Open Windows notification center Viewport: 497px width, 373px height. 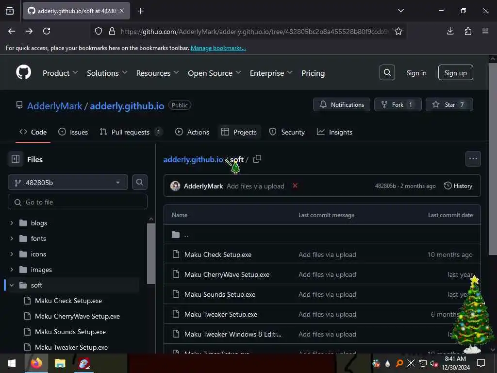click(481, 363)
